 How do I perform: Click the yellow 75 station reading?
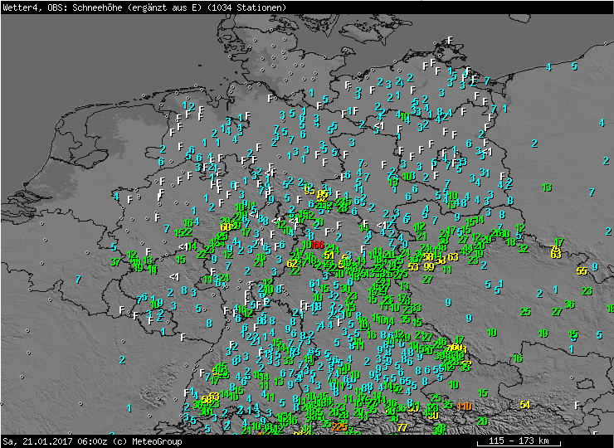[x=555, y=249]
